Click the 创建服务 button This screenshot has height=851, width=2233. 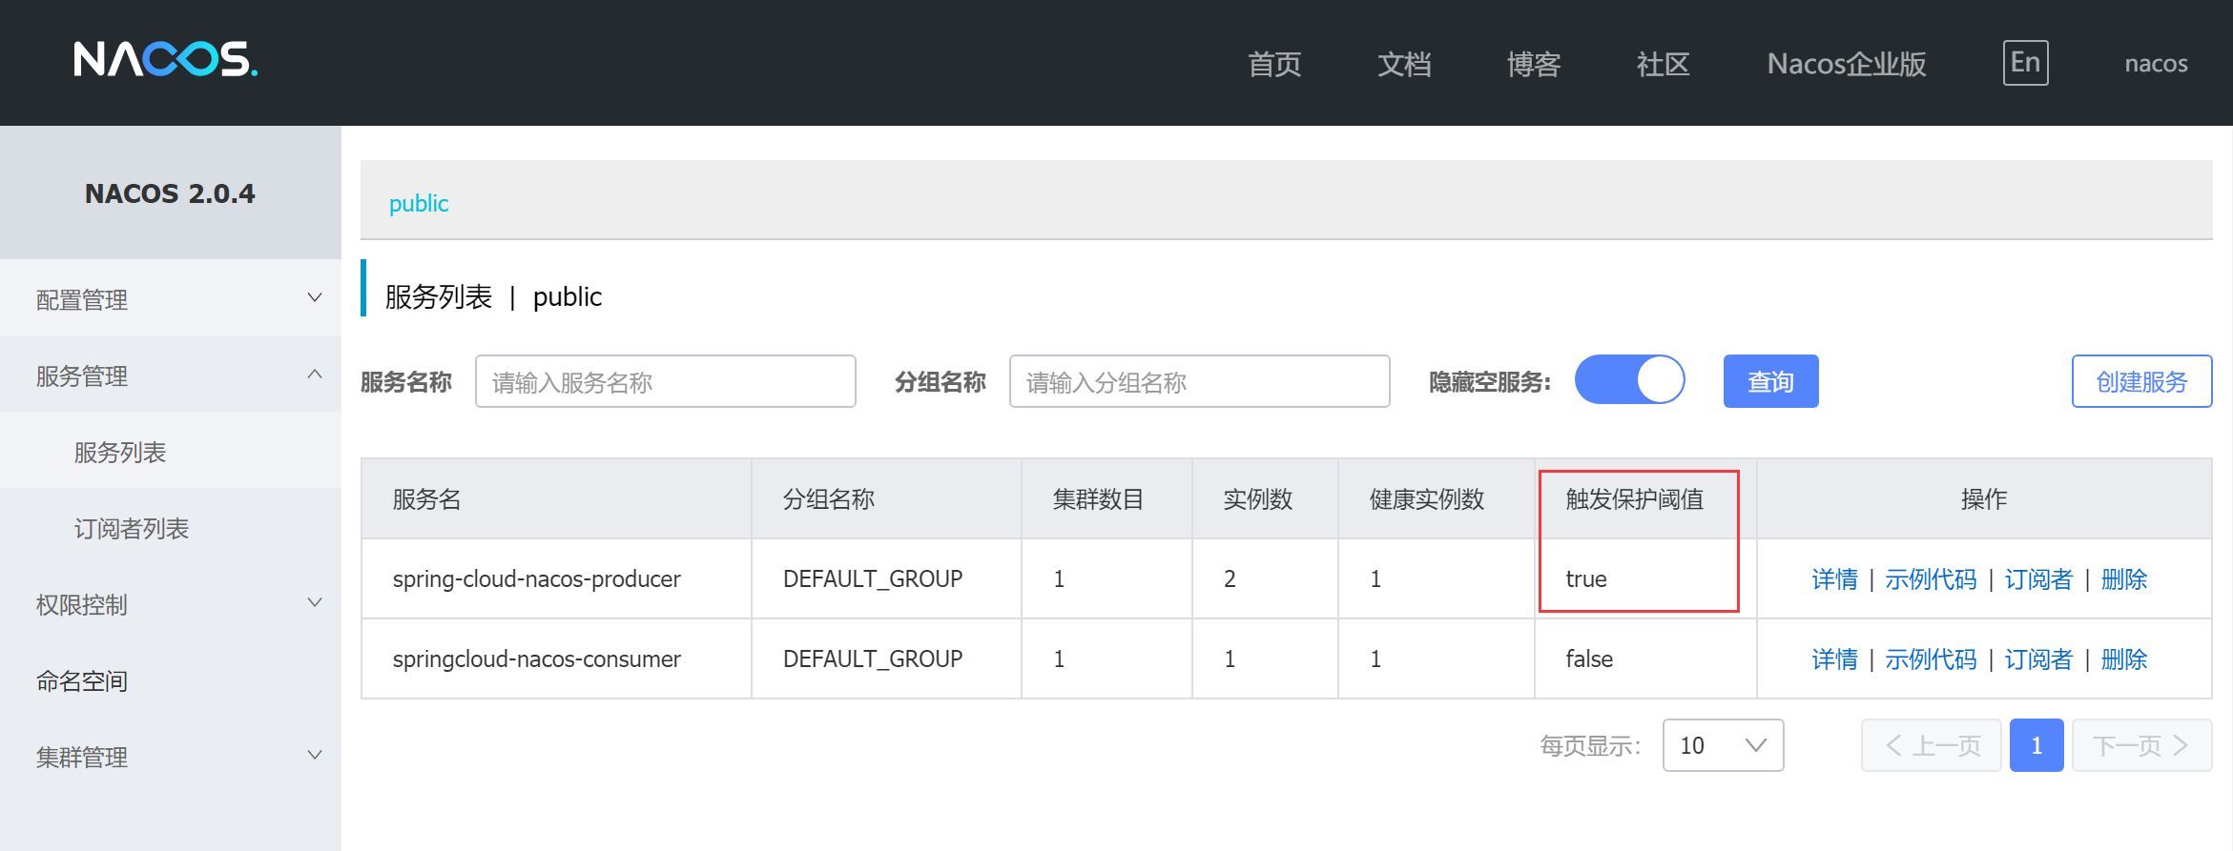[x=2141, y=381]
